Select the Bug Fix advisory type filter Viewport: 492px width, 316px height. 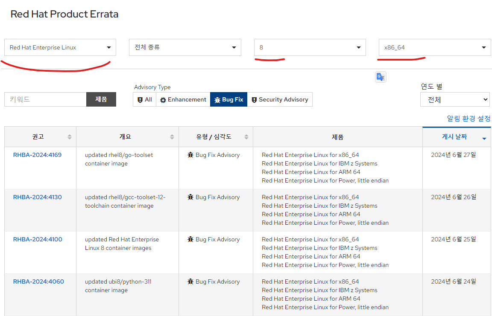coord(229,100)
